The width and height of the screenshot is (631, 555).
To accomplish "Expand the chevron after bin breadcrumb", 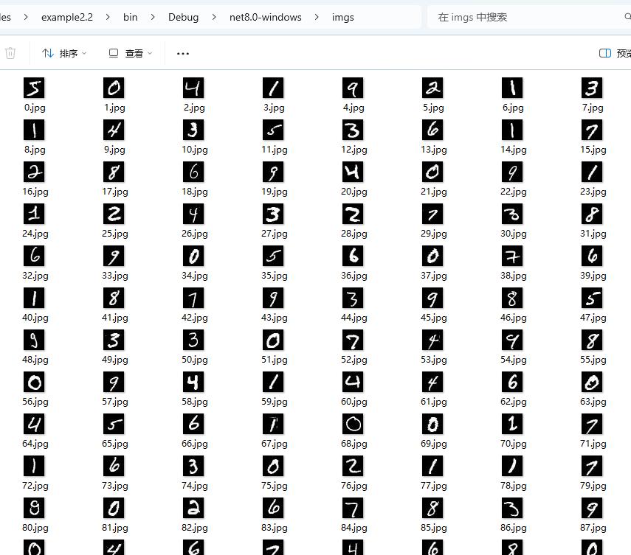I will click(x=153, y=17).
